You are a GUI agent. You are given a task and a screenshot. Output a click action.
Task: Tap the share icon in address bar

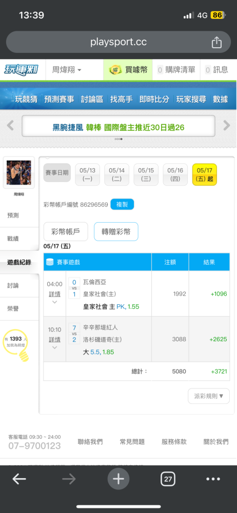216,43
